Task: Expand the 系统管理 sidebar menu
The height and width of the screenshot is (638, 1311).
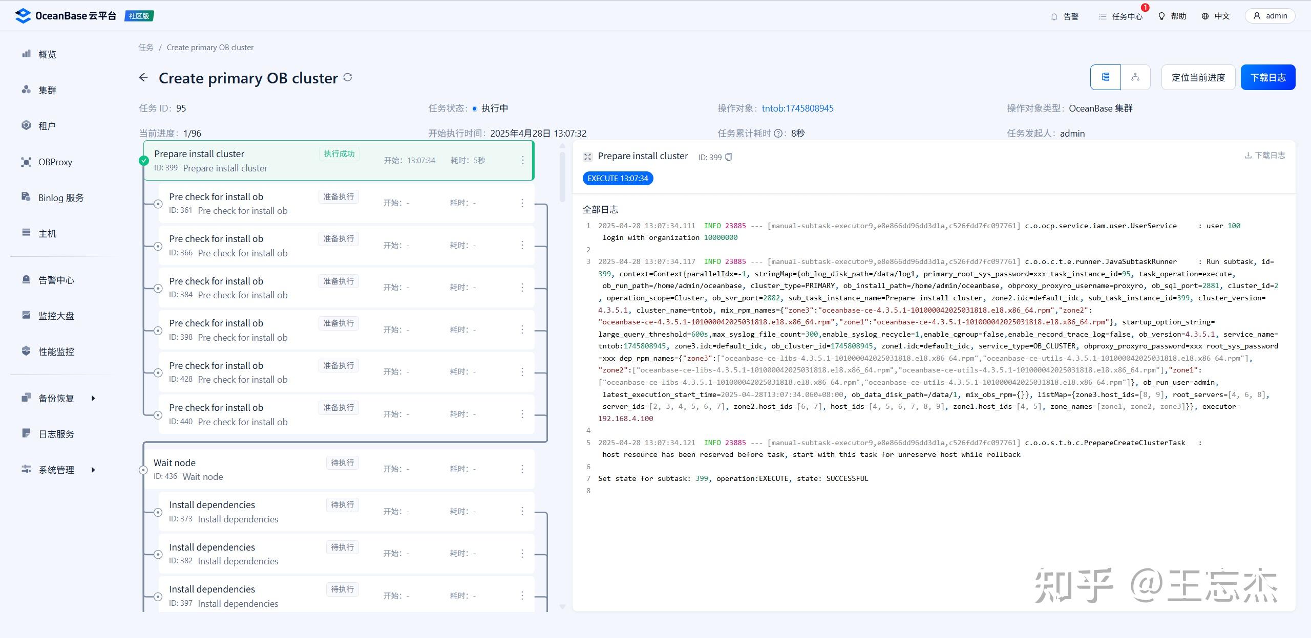Action: click(55, 469)
